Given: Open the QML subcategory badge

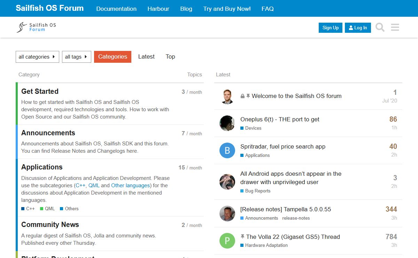Looking at the screenshot, I should [x=47, y=209].
